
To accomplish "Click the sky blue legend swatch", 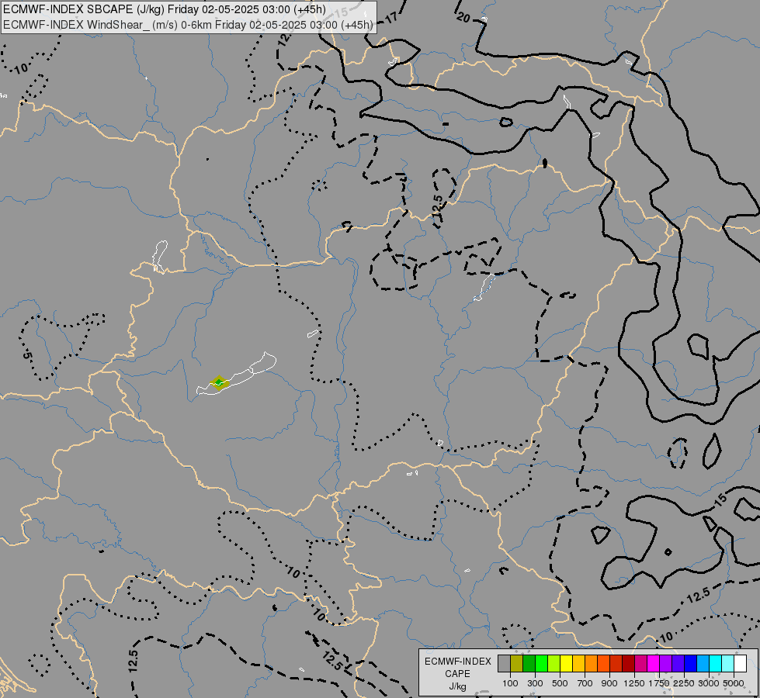I will coord(703,664).
